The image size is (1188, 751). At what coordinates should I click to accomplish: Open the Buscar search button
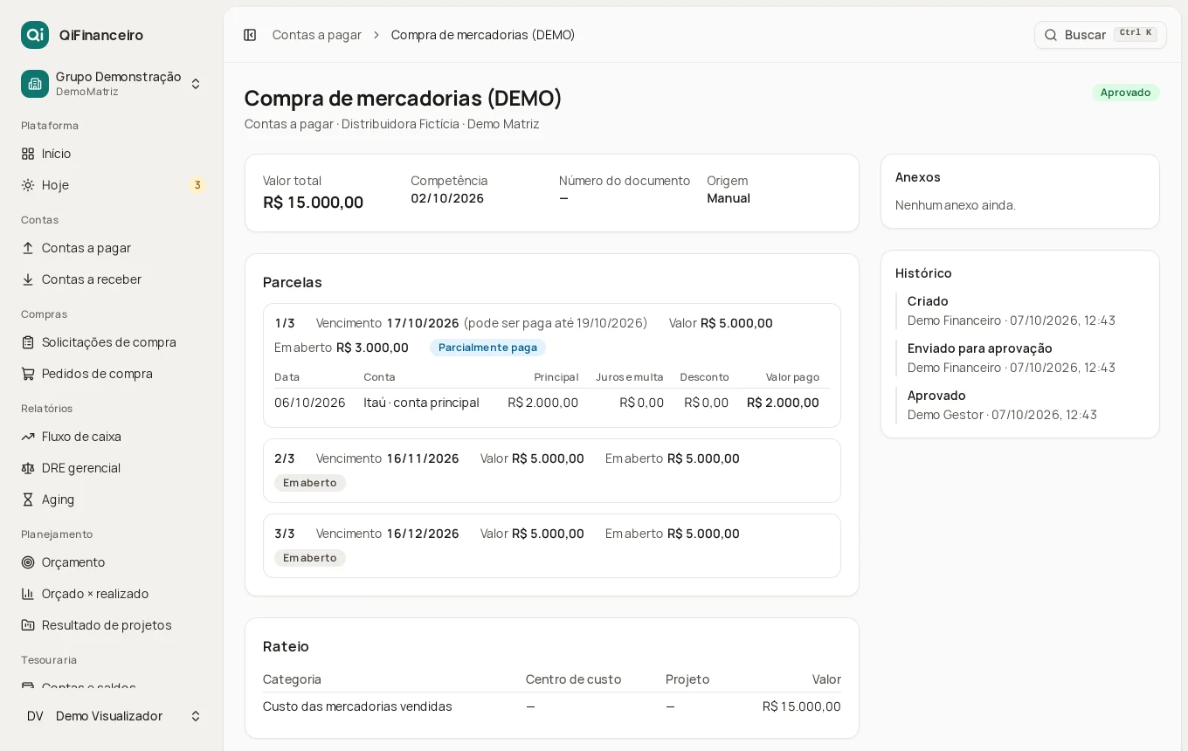[x=1101, y=35]
